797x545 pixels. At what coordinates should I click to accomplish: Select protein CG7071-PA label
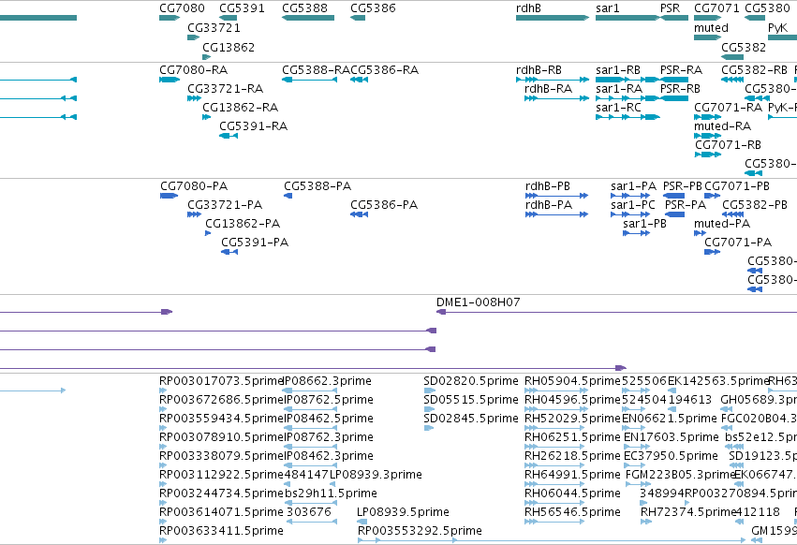click(738, 243)
